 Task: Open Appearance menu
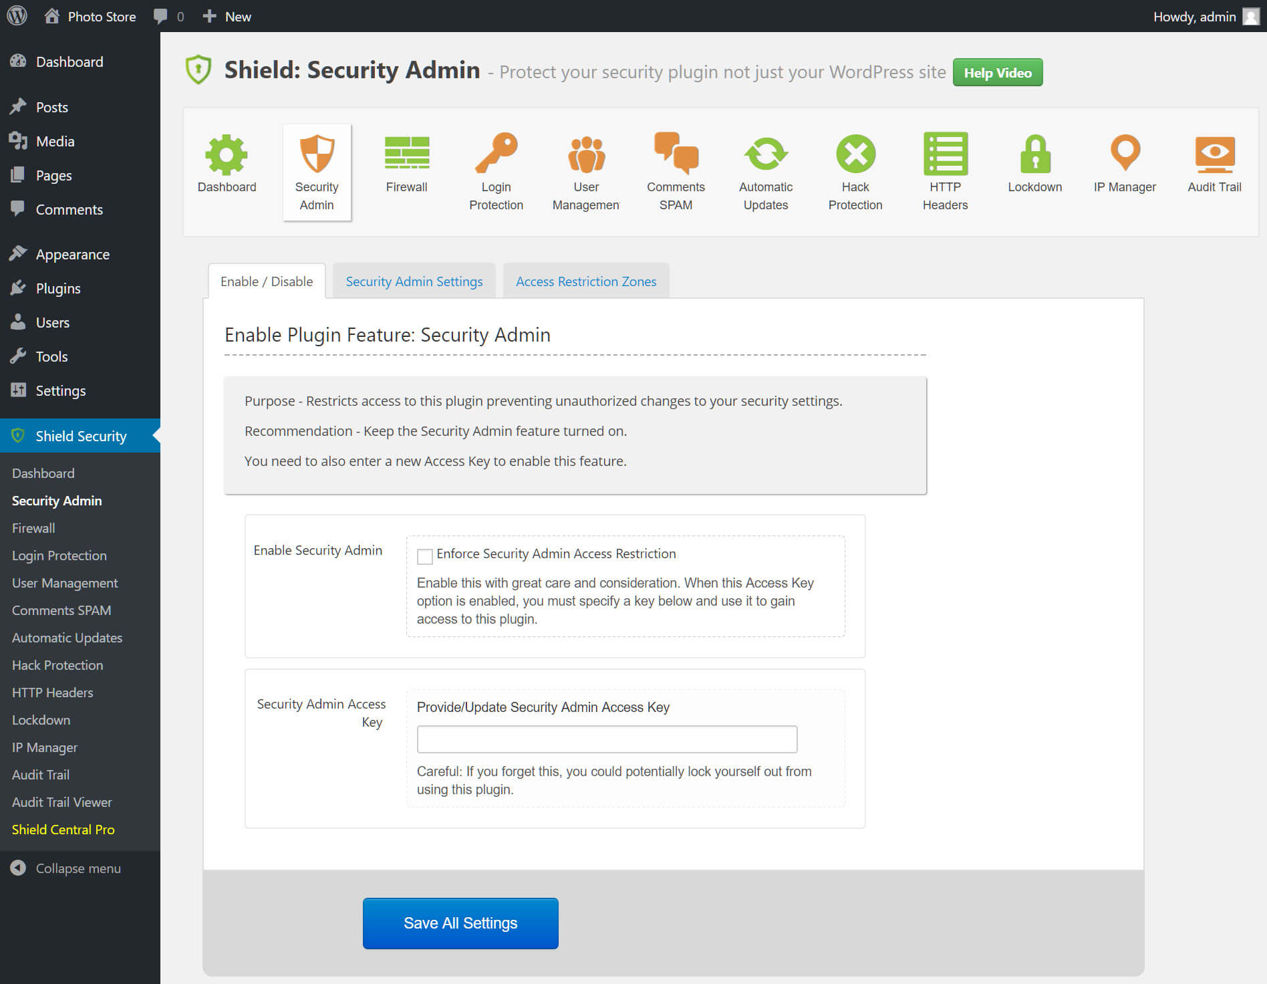pos(72,254)
